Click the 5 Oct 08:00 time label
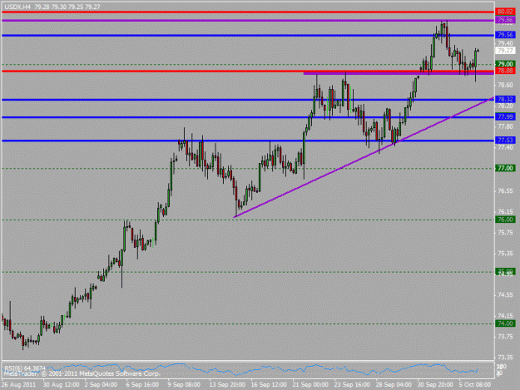The width and height of the screenshot is (520, 390). [x=475, y=385]
